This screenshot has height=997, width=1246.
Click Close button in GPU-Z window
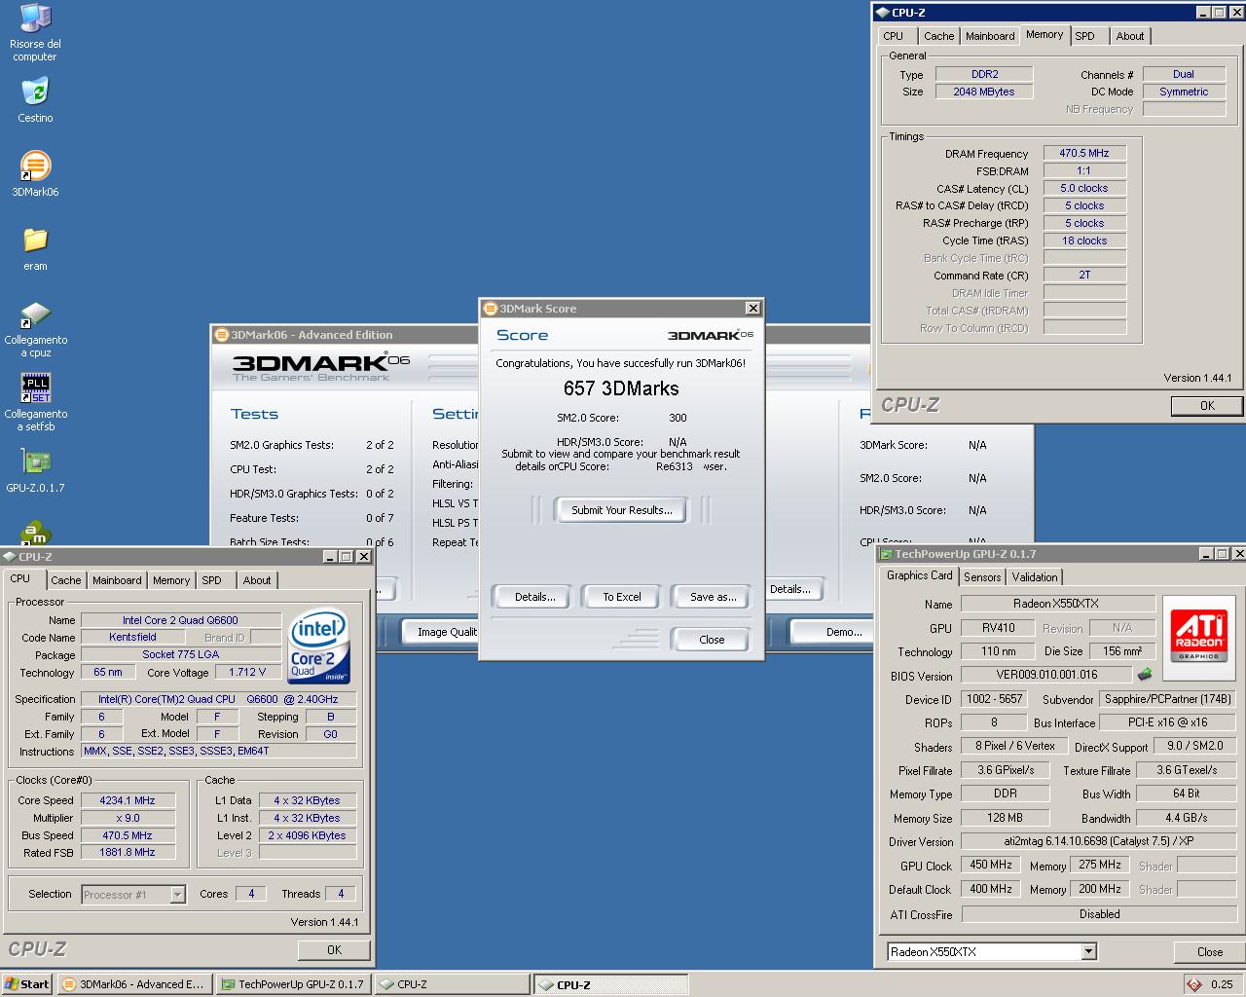1210,951
